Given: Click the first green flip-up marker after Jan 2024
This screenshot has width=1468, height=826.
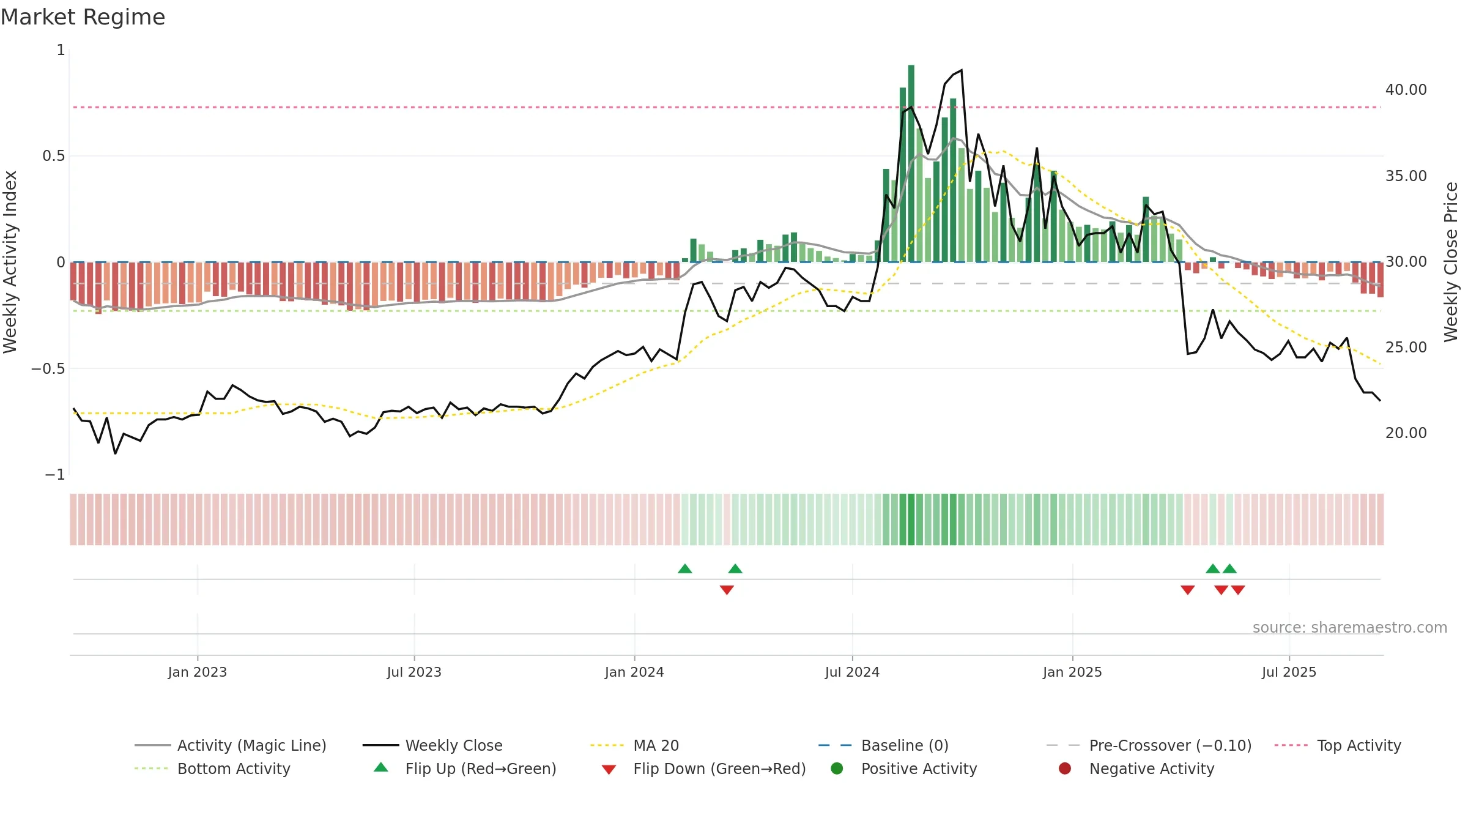Looking at the screenshot, I should coord(685,568).
